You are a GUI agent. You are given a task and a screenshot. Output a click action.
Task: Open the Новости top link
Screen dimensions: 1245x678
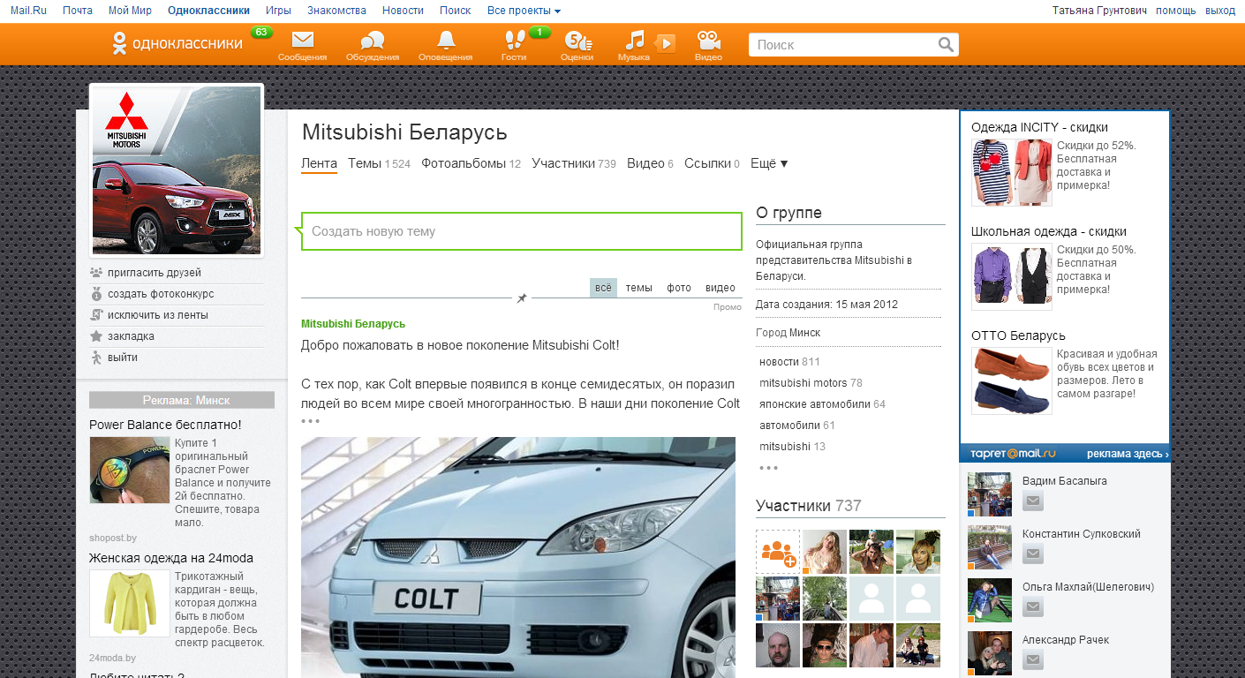pos(403,11)
